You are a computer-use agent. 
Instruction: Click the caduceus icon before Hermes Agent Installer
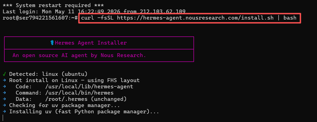coord(52,43)
